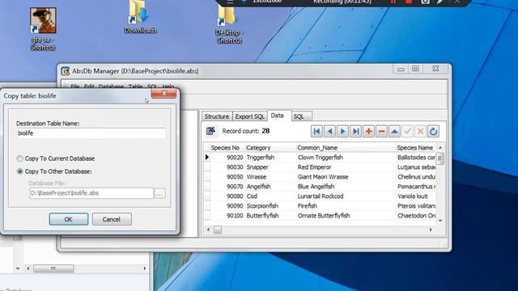518x291 pixels.
Task: Open gta_sa shortcut on desktop
Action: pos(43,29)
